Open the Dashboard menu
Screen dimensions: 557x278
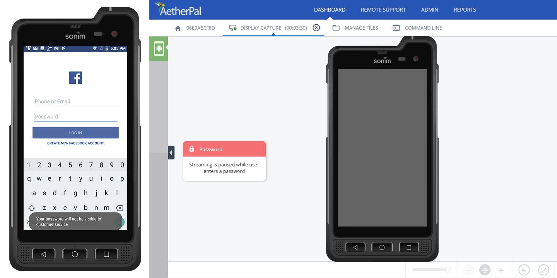click(330, 10)
